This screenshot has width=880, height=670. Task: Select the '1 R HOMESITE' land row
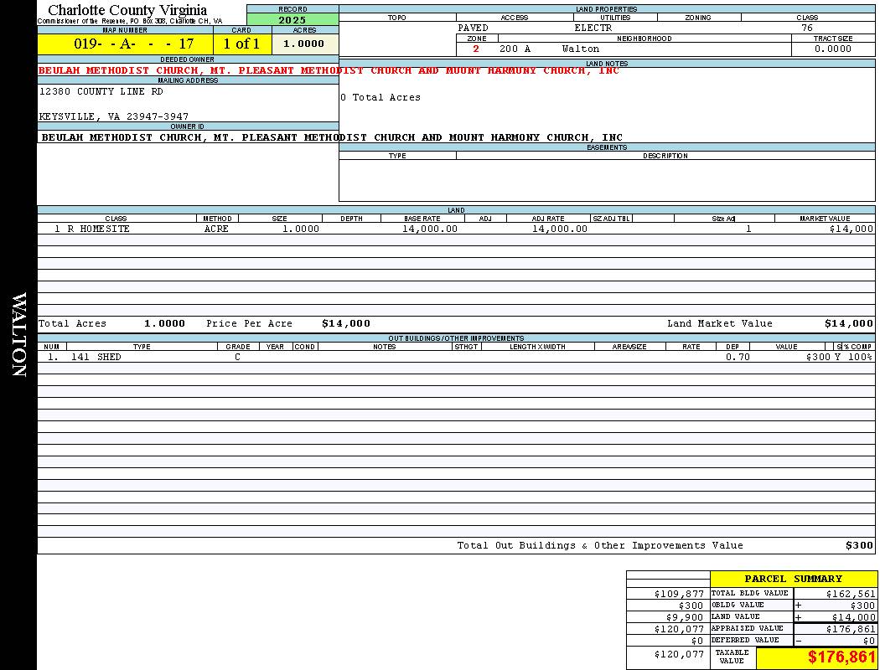(92, 229)
